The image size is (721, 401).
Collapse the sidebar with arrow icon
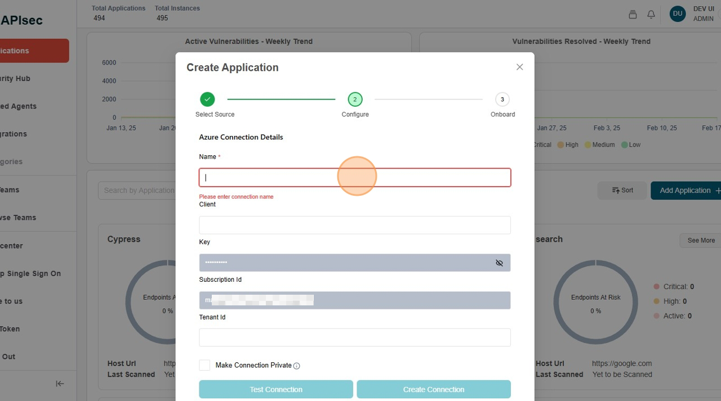coord(60,384)
